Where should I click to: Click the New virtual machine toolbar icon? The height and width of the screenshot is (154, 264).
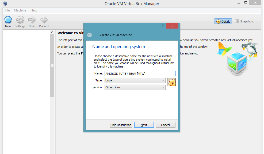click(8, 22)
